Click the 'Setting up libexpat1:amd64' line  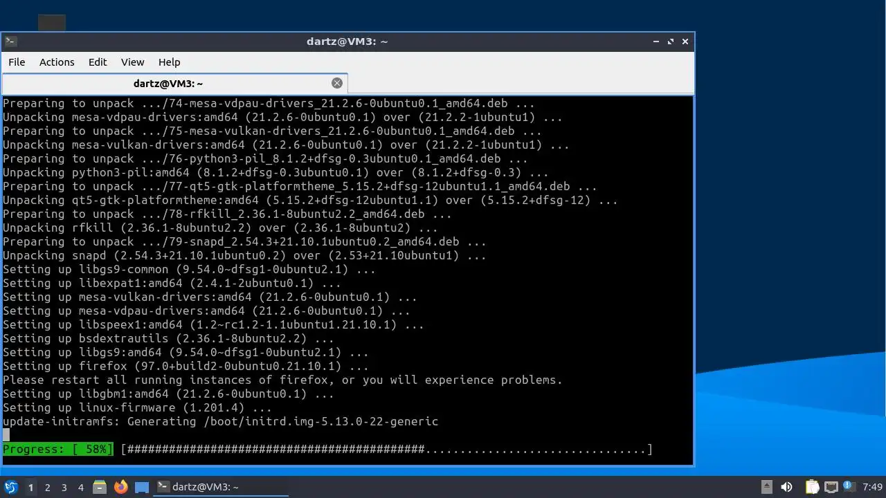point(172,283)
